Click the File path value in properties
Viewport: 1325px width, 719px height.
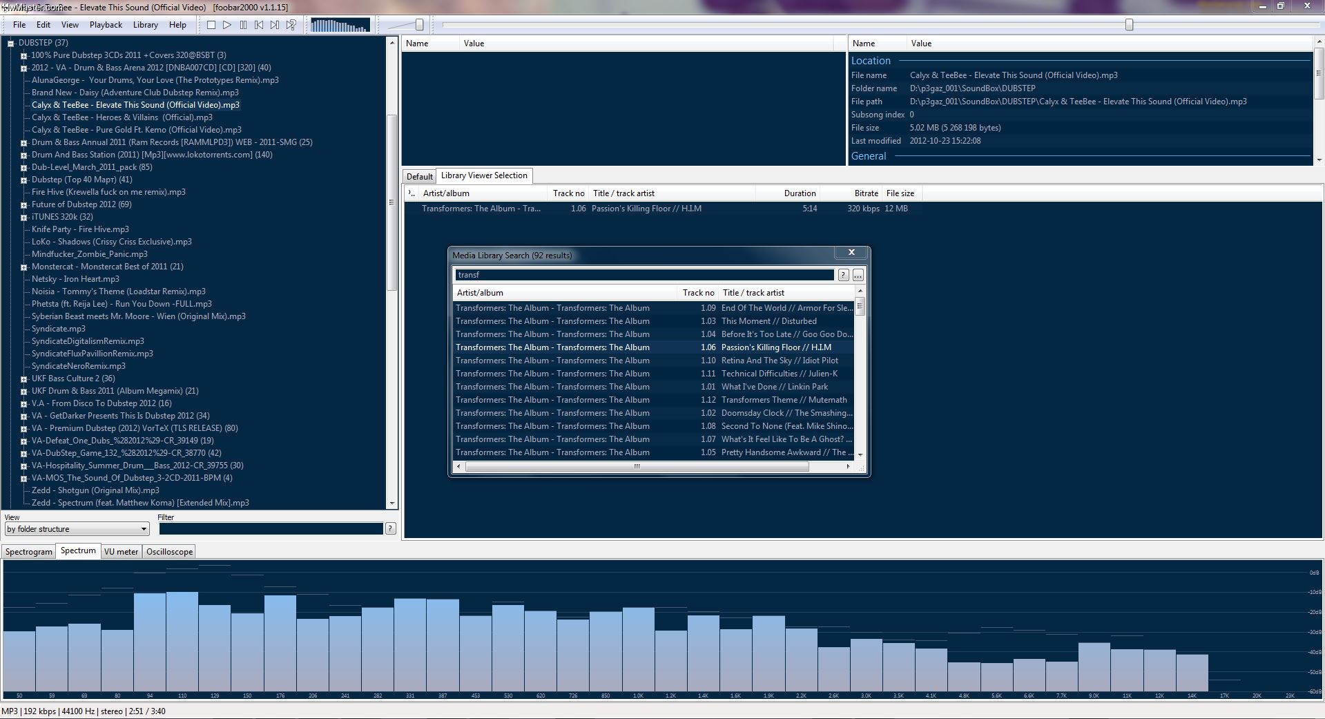point(1078,102)
